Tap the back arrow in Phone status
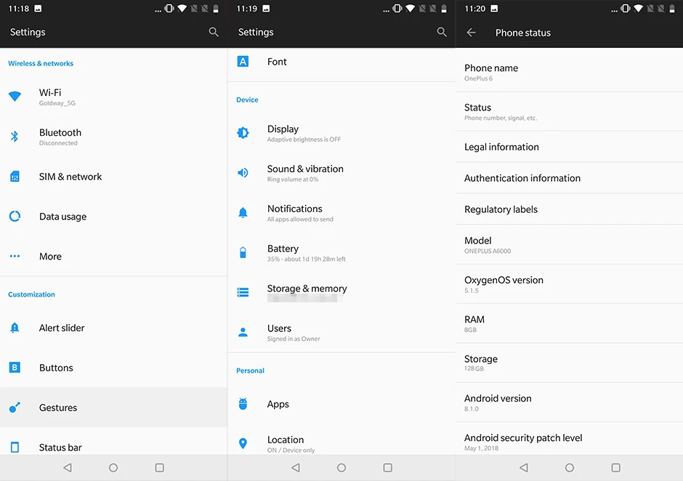683x481 pixels. click(471, 32)
